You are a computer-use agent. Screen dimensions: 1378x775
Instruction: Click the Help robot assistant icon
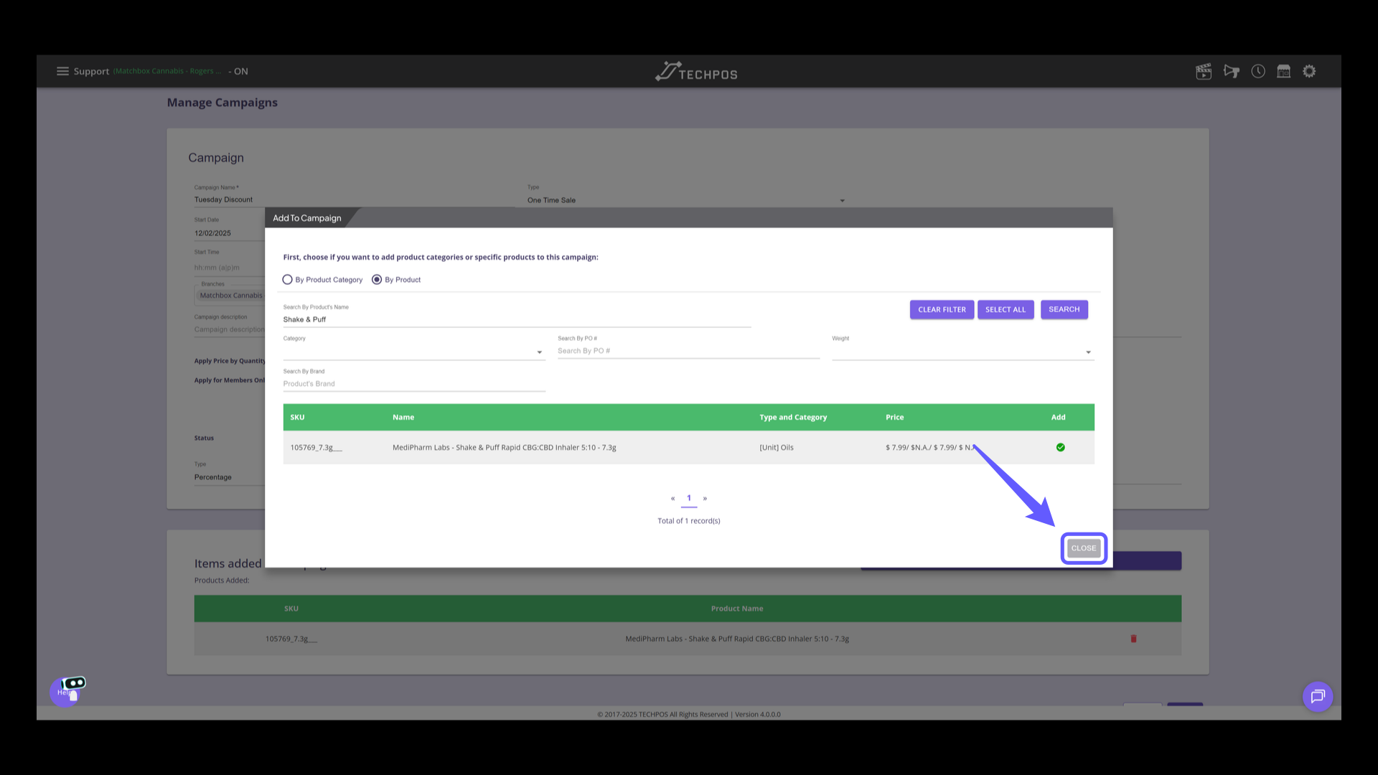[x=67, y=691]
